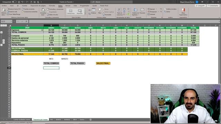Redo the last undone action

click(27, 2)
